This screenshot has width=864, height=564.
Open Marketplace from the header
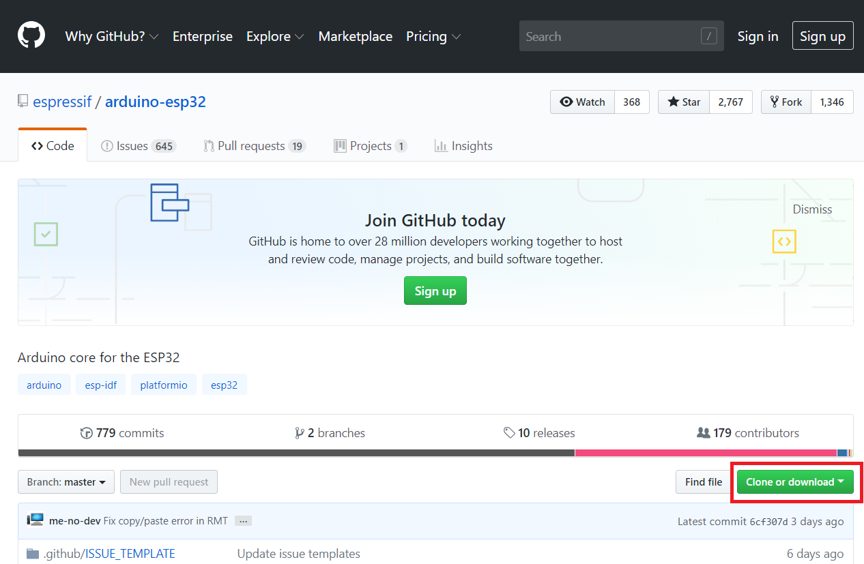coord(356,36)
